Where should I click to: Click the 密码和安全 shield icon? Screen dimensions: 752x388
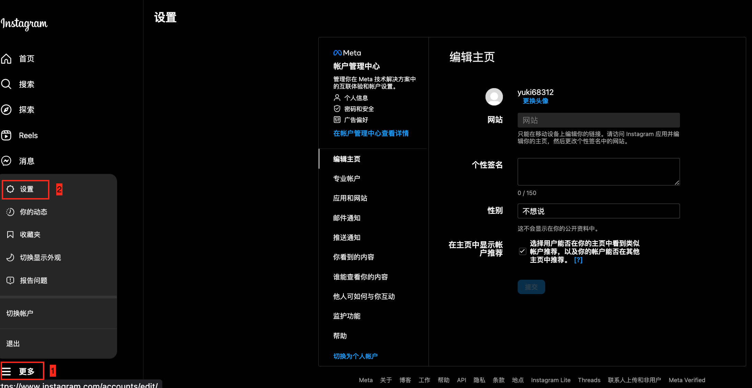coord(337,109)
